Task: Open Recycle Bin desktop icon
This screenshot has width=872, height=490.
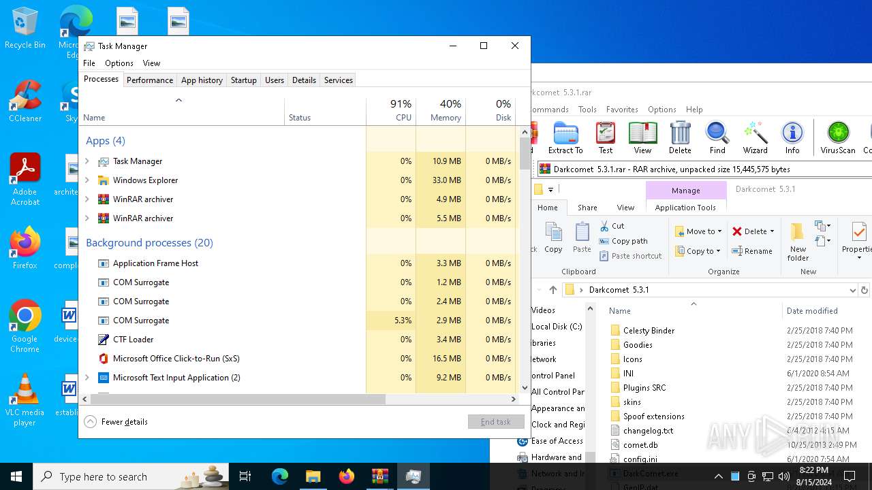Action: 25,29
